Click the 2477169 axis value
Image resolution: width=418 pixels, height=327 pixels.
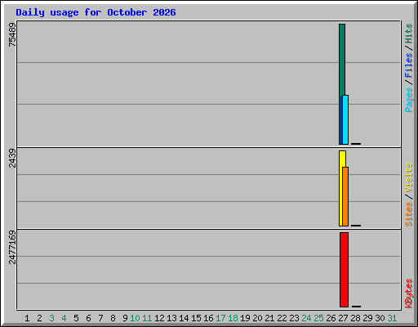pos(12,248)
